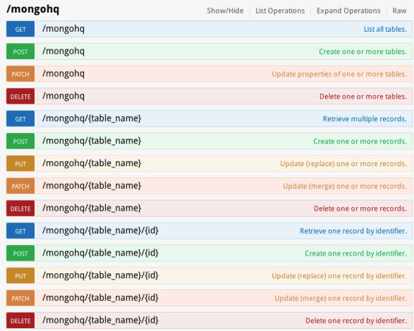Open 'Create one or more records.' description
Screen dimensions: 414x331
click(x=360, y=141)
